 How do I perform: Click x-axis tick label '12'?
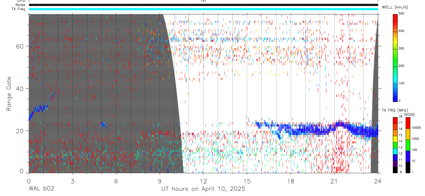tap(203, 181)
